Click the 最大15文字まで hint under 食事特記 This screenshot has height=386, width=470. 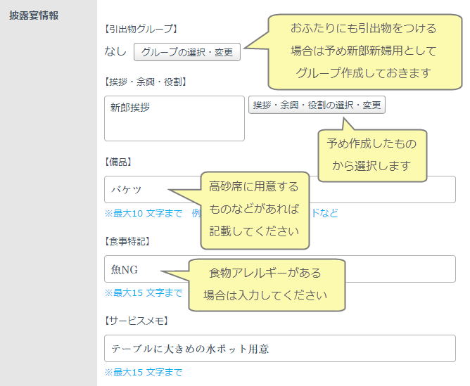[144, 292]
